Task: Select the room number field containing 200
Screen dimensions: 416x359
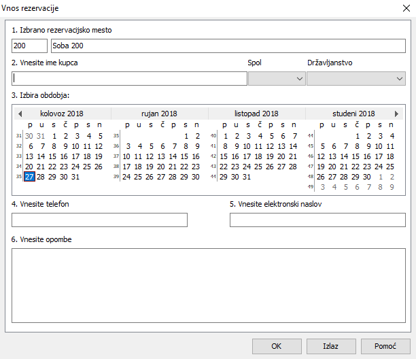Action: pyautogui.click(x=29, y=46)
